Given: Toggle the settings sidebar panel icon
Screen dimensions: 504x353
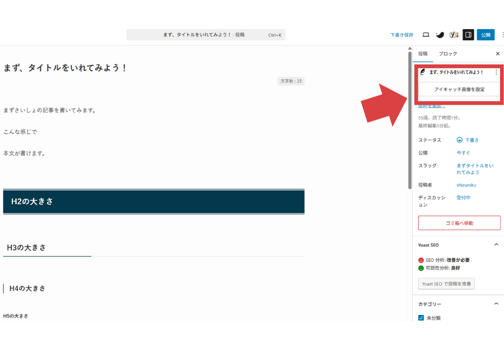Looking at the screenshot, I should 468,35.
